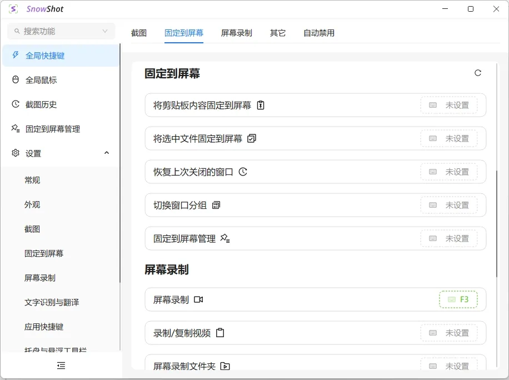Screen dimensions: 509x380
Task: Click the gear icon beside 设置
Action: pos(15,153)
